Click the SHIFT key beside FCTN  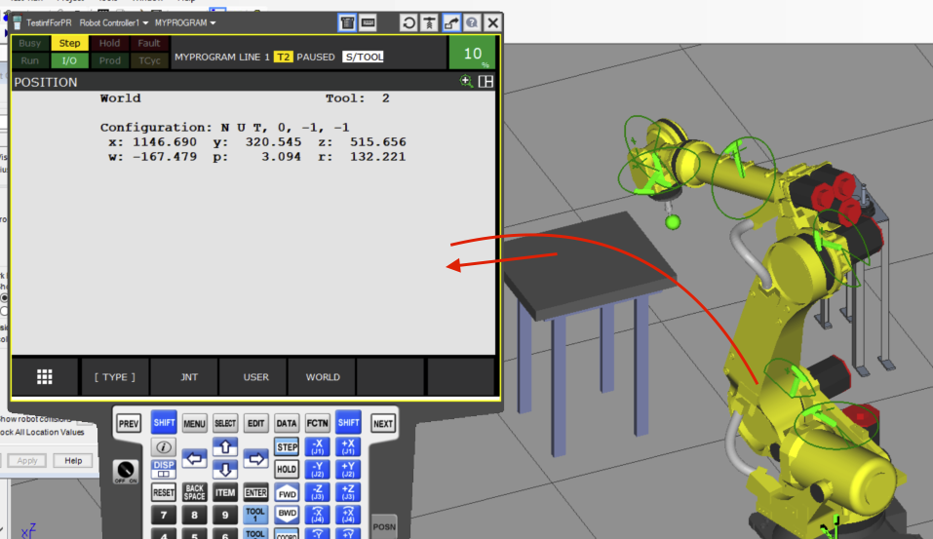pos(348,423)
